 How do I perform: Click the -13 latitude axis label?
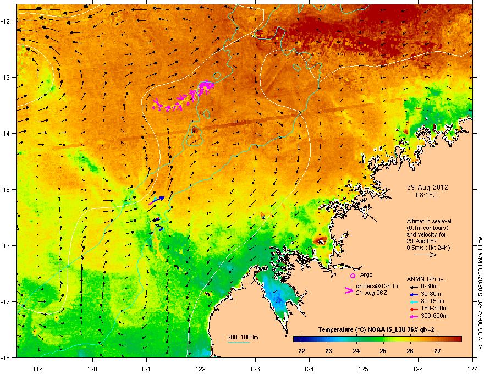[5, 77]
